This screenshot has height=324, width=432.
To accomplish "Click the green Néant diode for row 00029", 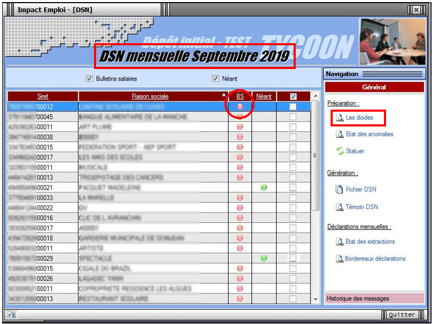I will point(264,258).
